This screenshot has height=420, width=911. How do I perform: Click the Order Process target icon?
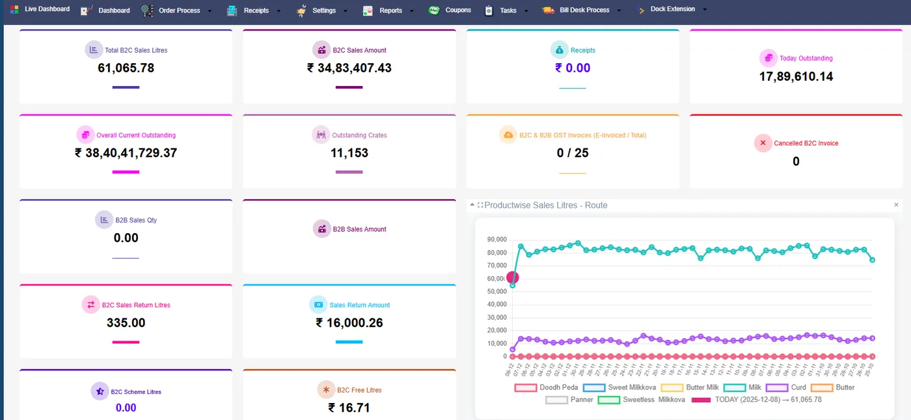pos(147,10)
